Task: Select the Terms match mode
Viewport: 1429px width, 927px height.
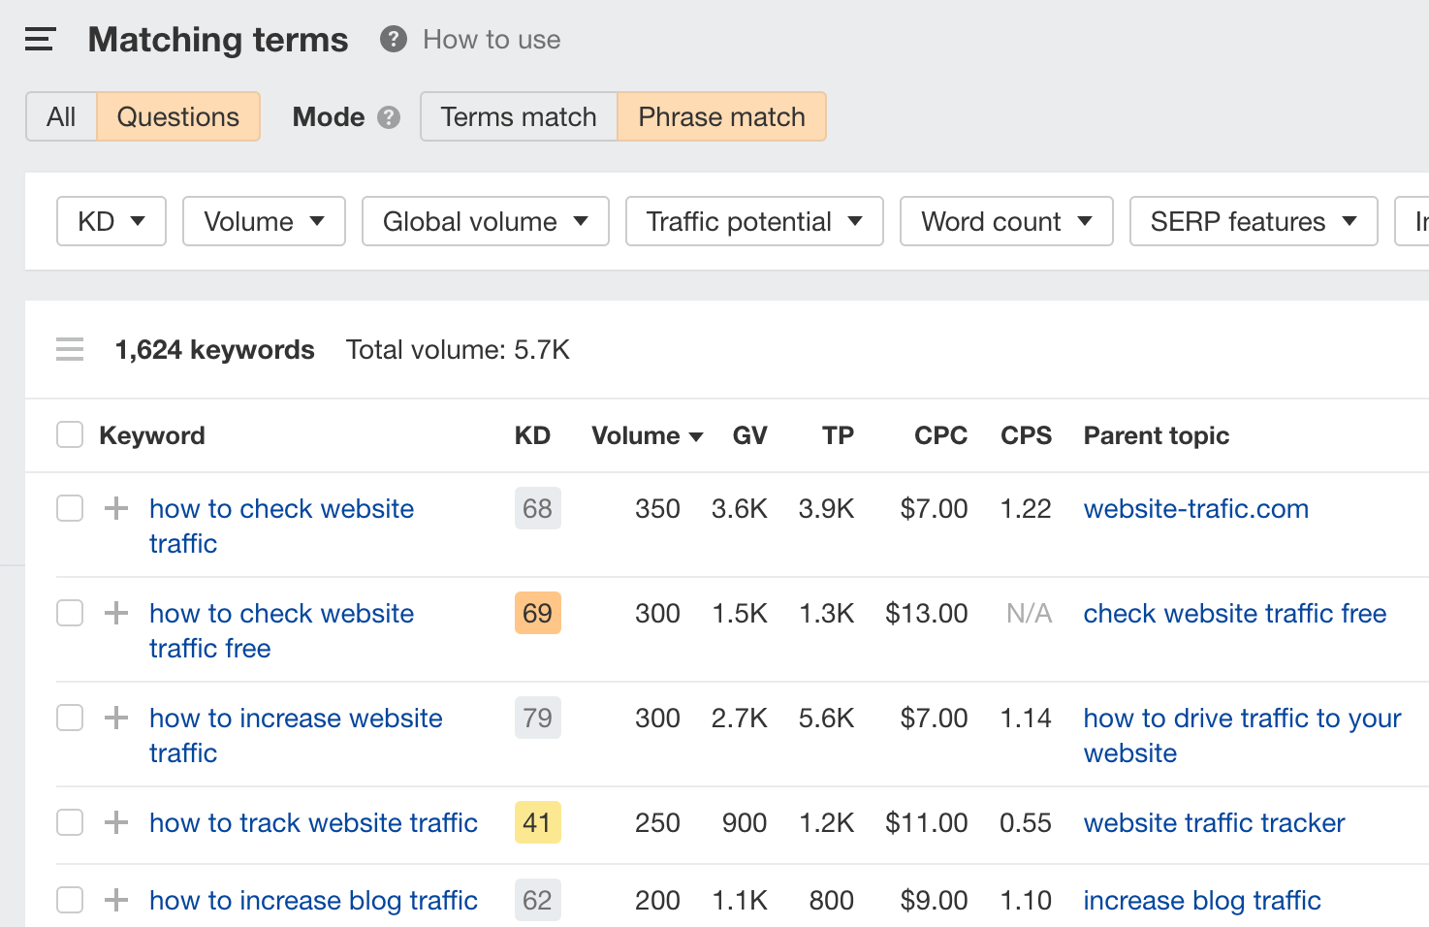Action: 518,116
